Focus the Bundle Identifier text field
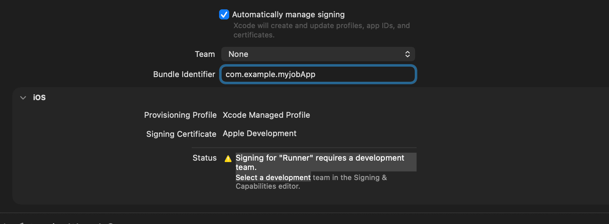 tap(318, 74)
